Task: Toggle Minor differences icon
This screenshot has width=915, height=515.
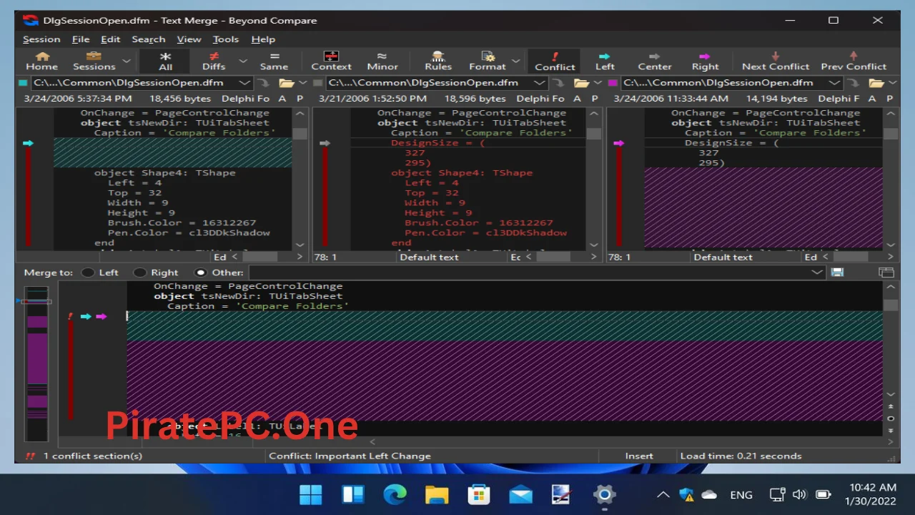Action: (x=382, y=61)
